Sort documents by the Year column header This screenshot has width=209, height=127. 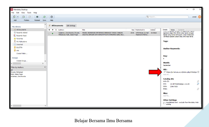coord(133,30)
